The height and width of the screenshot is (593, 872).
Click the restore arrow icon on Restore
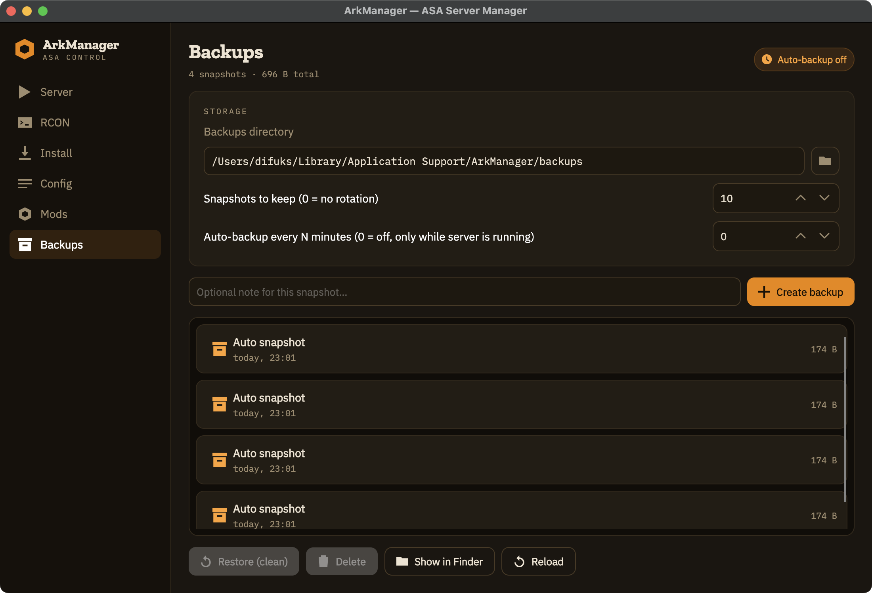206,561
